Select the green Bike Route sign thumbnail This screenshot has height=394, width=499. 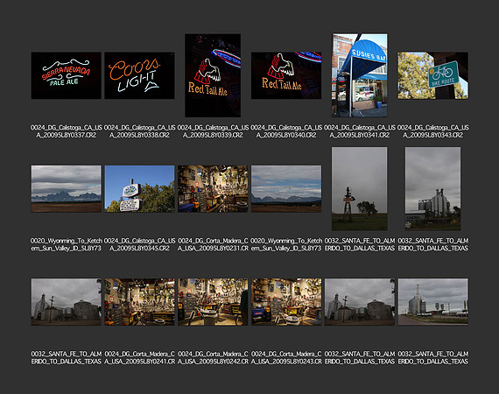[x=432, y=75]
